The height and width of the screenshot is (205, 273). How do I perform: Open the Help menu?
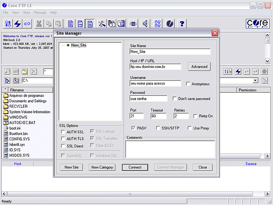(53, 13)
